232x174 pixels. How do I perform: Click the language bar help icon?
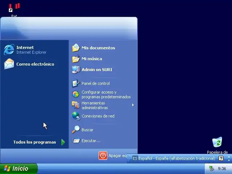click(x=221, y=158)
